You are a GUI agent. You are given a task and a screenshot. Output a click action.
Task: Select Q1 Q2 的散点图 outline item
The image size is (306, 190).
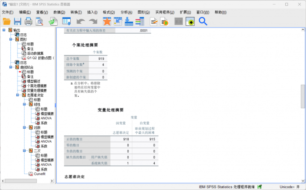(x=40, y=58)
